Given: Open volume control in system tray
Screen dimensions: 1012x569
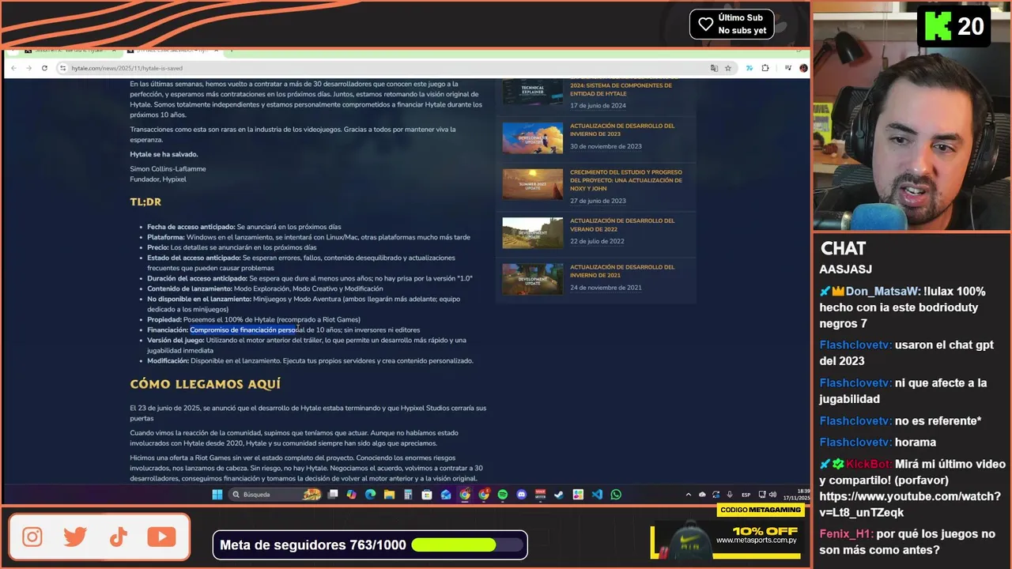Looking at the screenshot, I should [x=772, y=495].
